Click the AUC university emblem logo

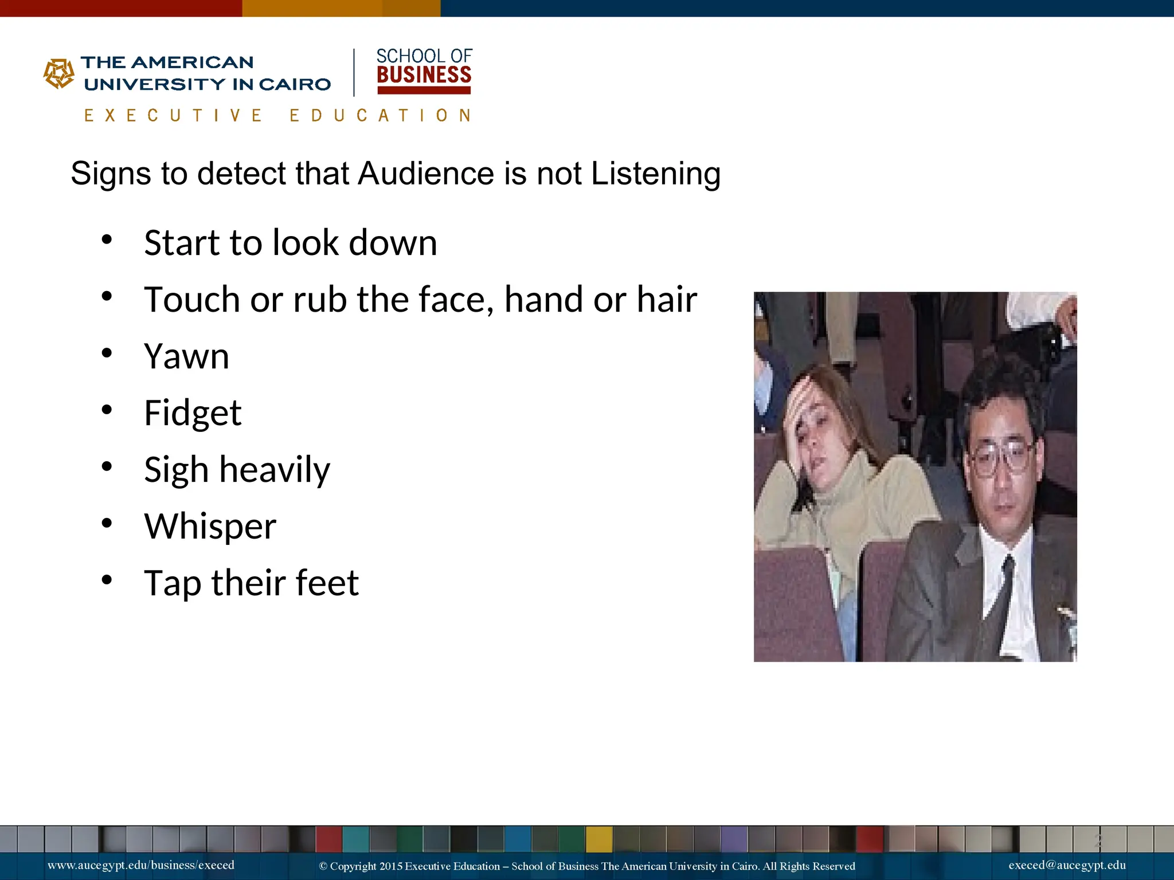click(59, 73)
